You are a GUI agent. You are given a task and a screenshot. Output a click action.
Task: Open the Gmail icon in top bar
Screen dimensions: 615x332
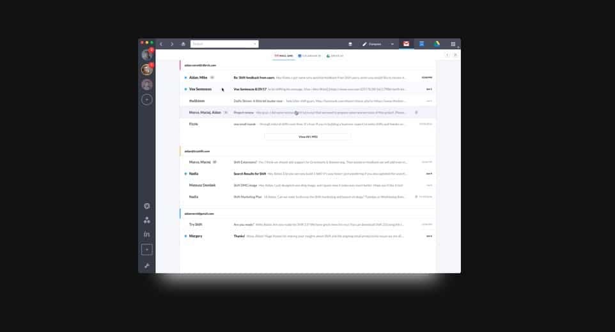(406, 44)
